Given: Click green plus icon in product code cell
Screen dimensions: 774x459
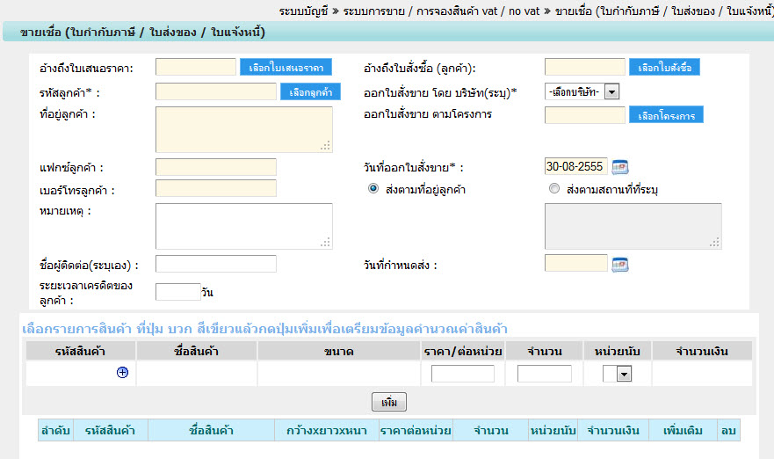Looking at the screenshot, I should click(x=122, y=373).
